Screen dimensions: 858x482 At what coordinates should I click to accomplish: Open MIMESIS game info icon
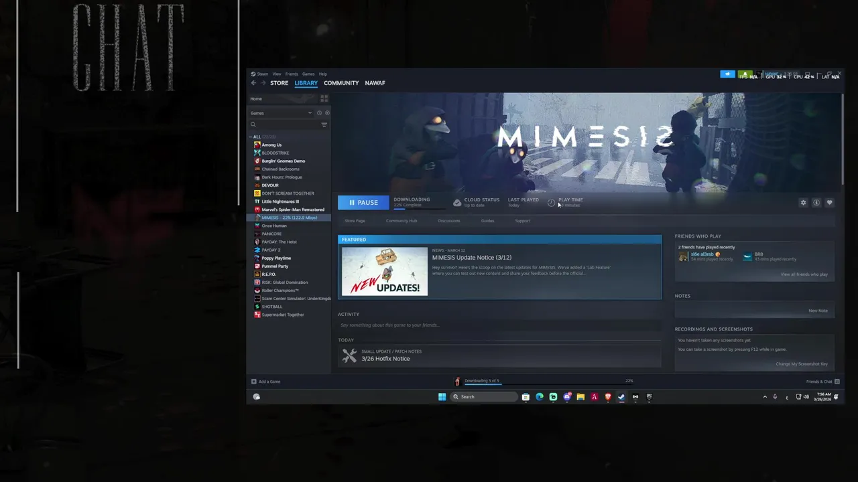click(816, 203)
